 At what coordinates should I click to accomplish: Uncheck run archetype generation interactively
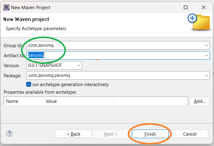click(29, 85)
